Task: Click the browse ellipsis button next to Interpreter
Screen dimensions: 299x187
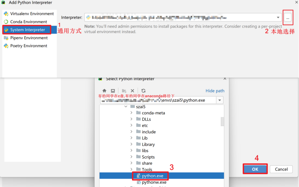Action: tap(288, 18)
